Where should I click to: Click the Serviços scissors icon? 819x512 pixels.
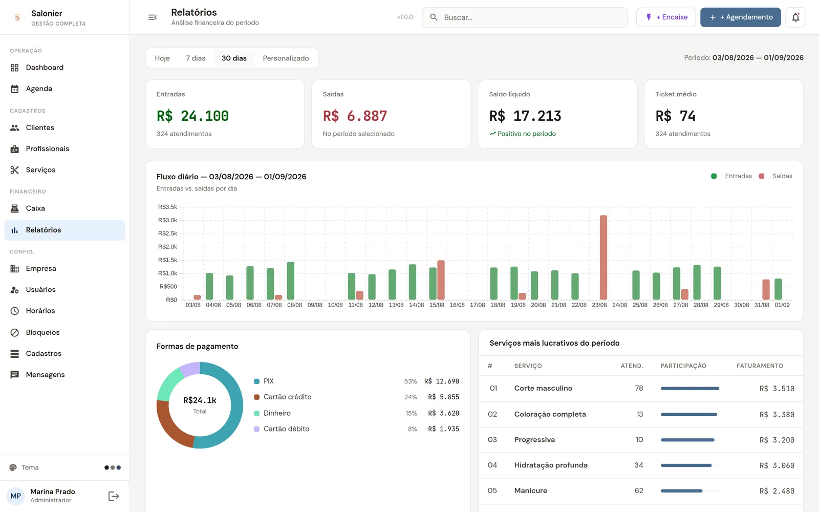pos(15,170)
